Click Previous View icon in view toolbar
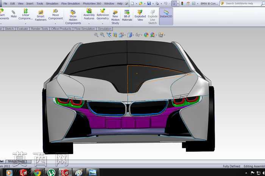This screenshot has height=176, width=265. (x=109, y=35)
